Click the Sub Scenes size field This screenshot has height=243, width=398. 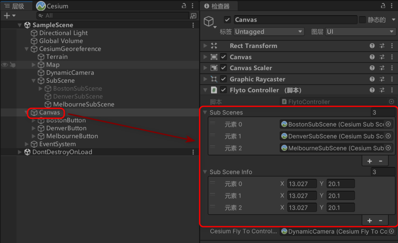point(383,112)
